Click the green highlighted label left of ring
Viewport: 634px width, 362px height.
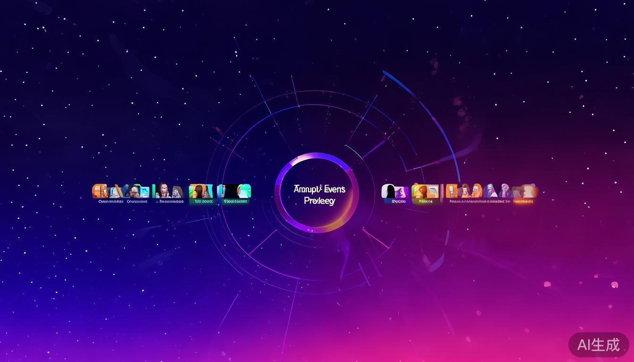204,202
